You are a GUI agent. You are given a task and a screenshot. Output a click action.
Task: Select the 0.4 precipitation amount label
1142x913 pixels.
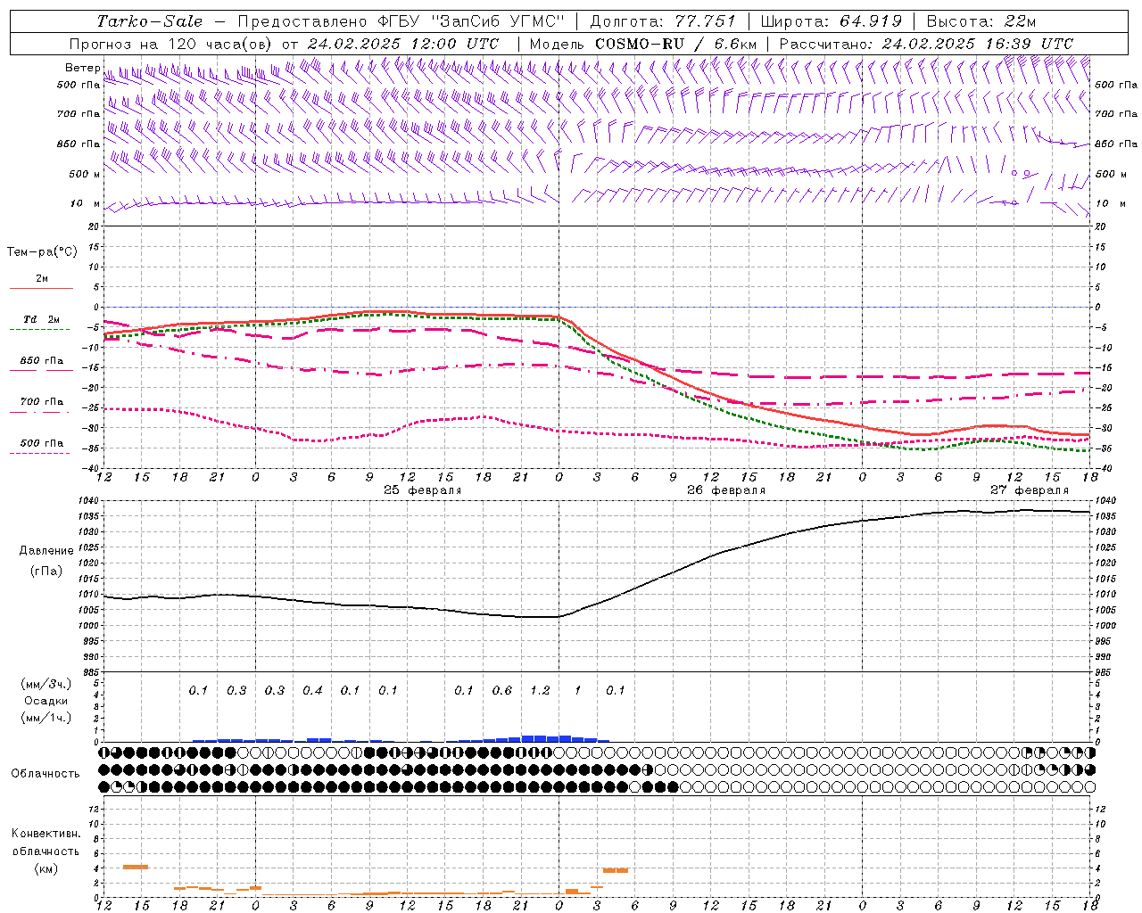point(312,690)
